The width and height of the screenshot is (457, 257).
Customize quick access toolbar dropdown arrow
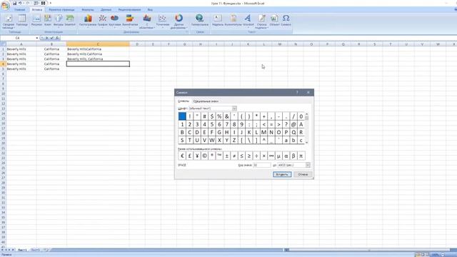[x=51, y=3]
